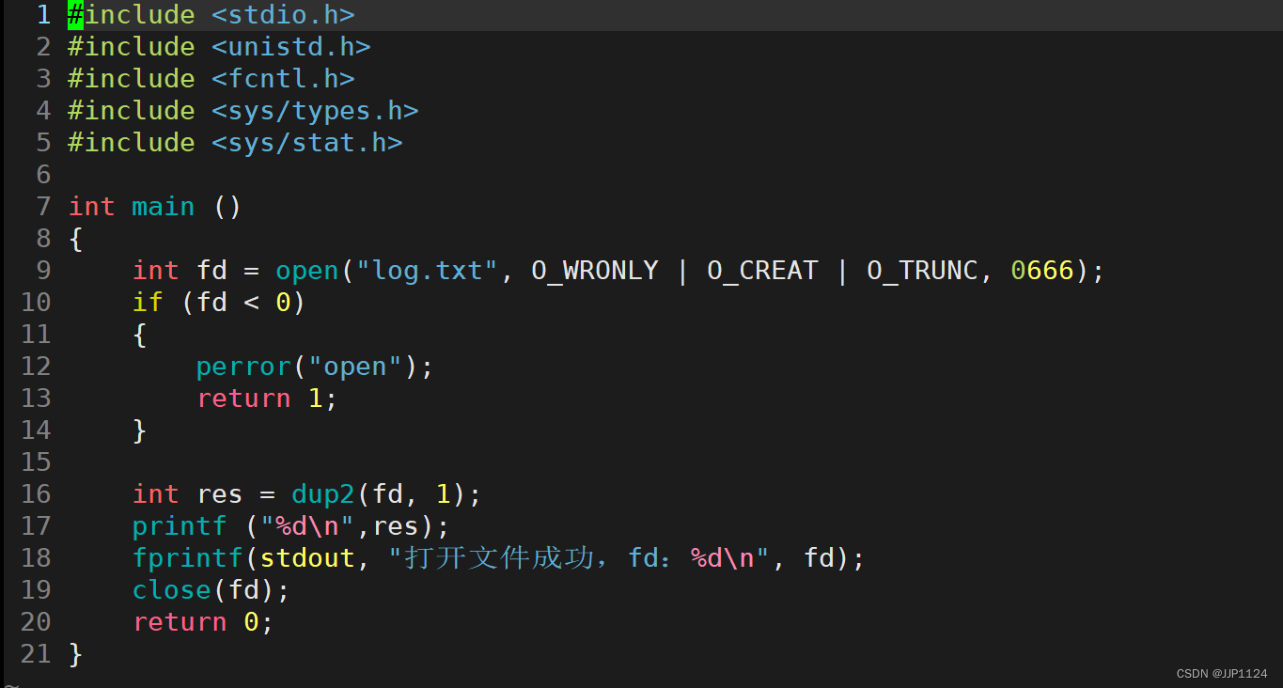Click the main function name
The height and width of the screenshot is (688, 1283).
pos(164,207)
